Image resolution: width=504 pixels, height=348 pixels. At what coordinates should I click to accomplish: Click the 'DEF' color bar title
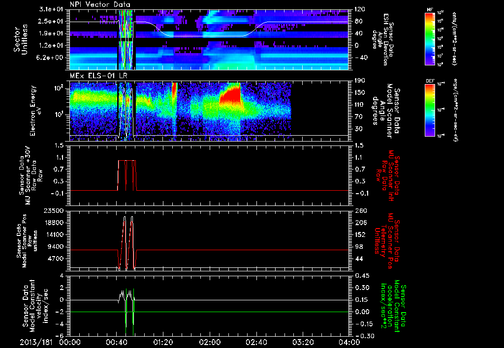coord(430,81)
